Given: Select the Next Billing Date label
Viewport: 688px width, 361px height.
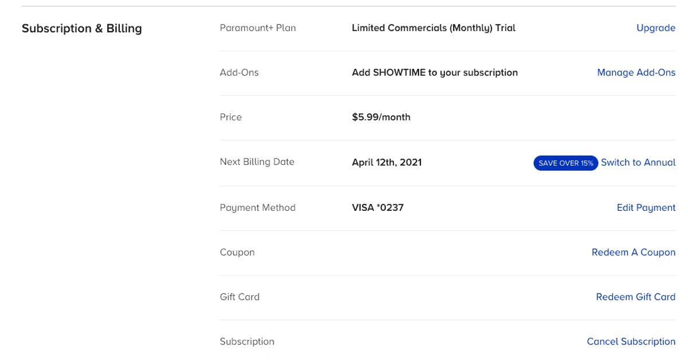Looking at the screenshot, I should coord(257,162).
